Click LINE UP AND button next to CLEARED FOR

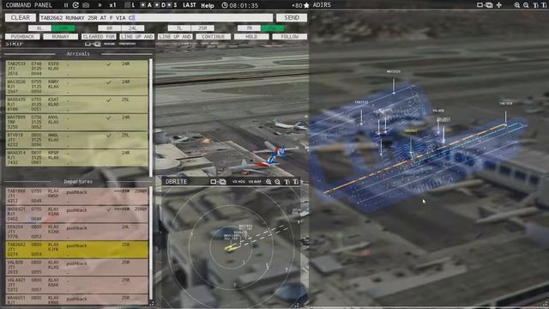click(137, 36)
